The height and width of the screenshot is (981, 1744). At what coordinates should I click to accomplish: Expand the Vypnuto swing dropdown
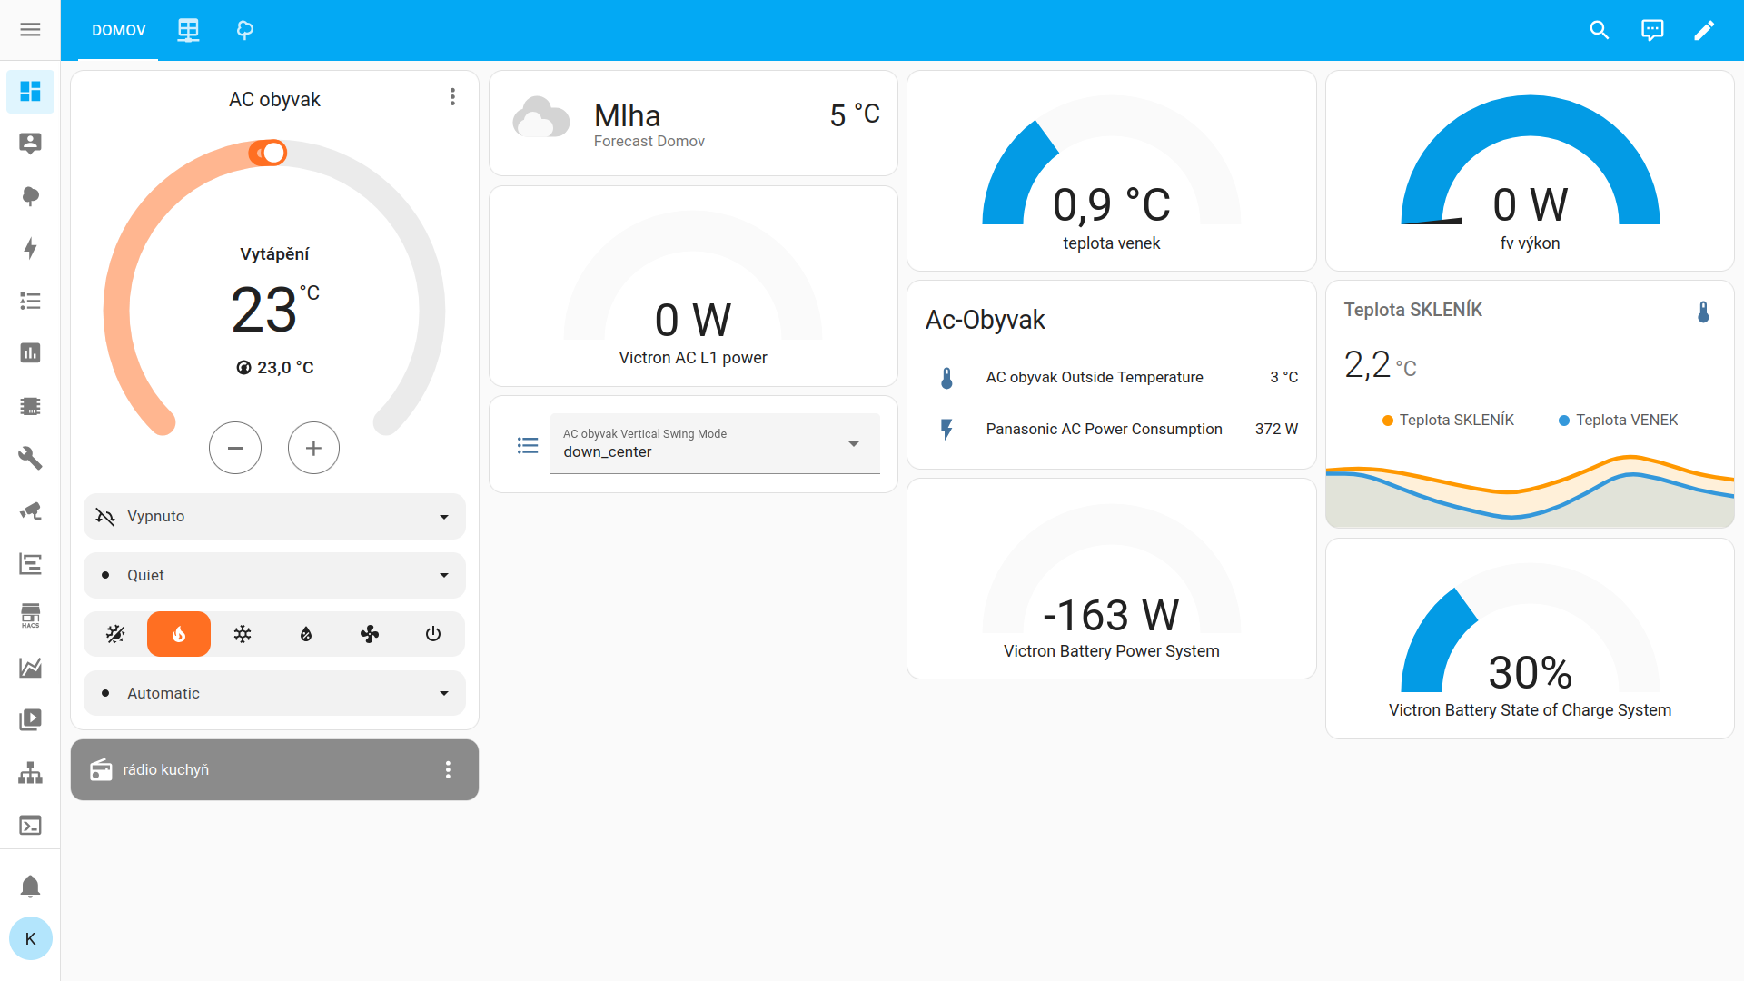(x=274, y=516)
